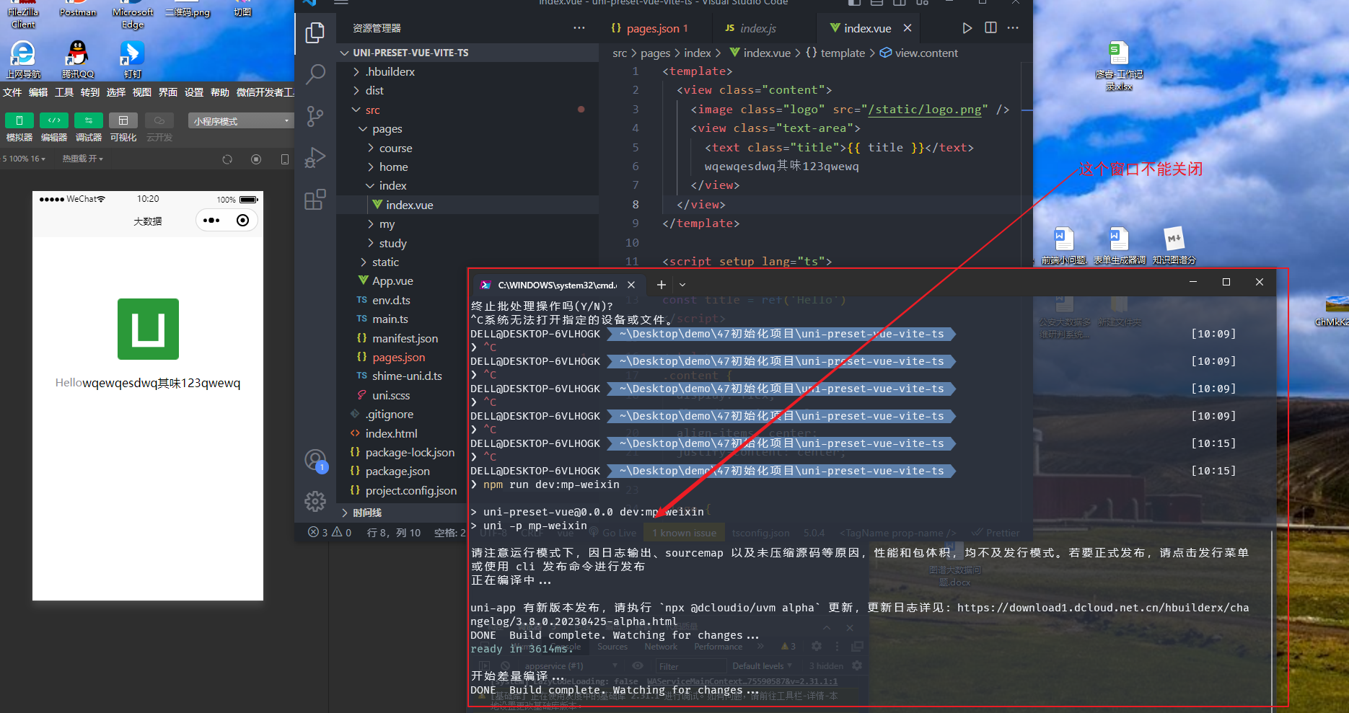The image size is (1349, 713).
Task: Click the Run icon in the editor title bar
Action: (967, 28)
